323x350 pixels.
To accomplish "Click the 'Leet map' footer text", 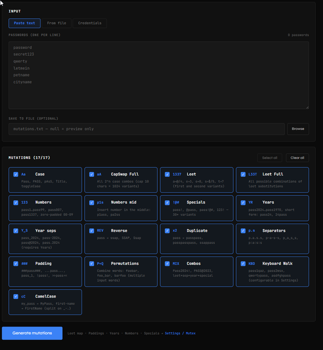I will pyautogui.click(x=75, y=333).
